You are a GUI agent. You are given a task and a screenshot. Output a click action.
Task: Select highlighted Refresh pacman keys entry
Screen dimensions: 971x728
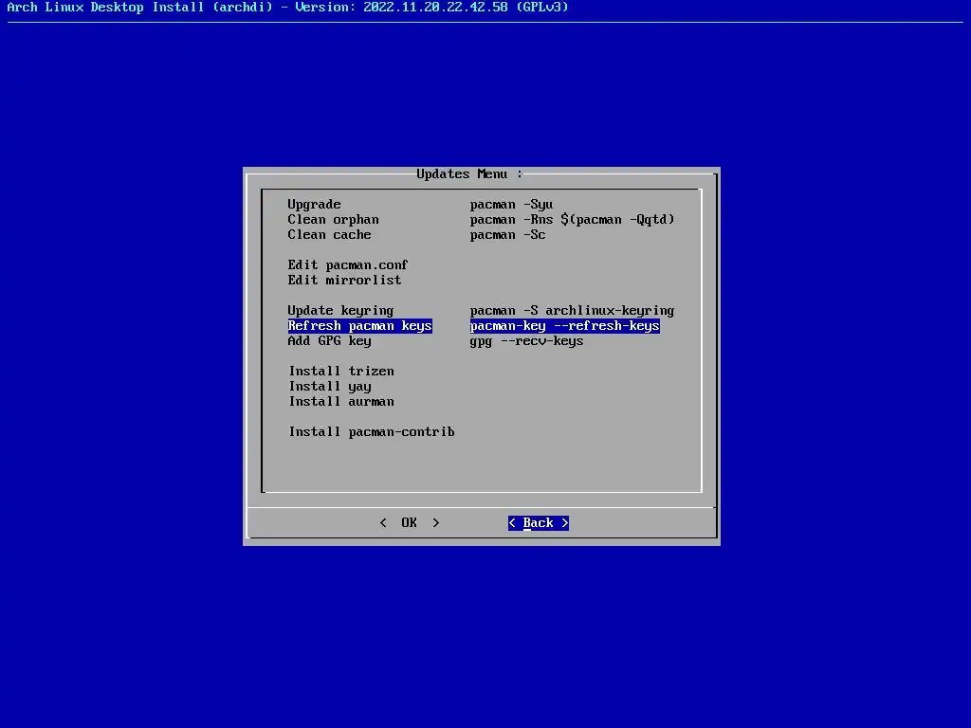(x=359, y=326)
